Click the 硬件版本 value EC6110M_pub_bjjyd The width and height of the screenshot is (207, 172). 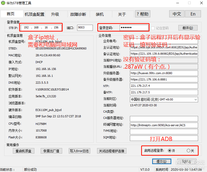[x=49, y=110]
